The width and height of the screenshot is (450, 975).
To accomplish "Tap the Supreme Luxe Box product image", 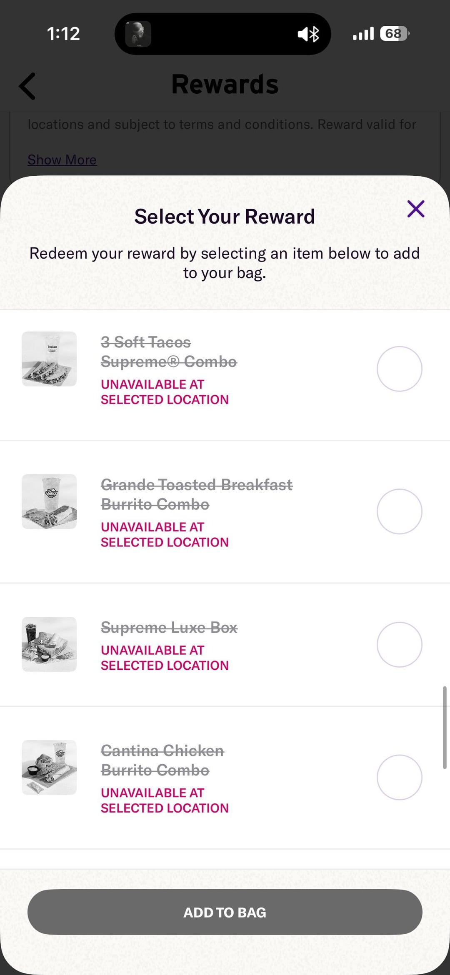I will point(49,644).
